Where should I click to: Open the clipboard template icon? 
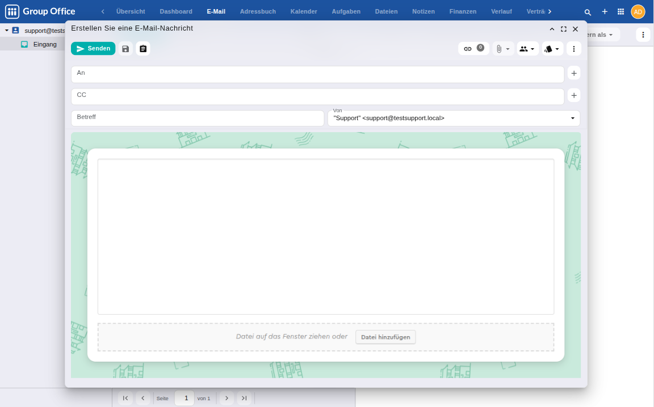143,49
